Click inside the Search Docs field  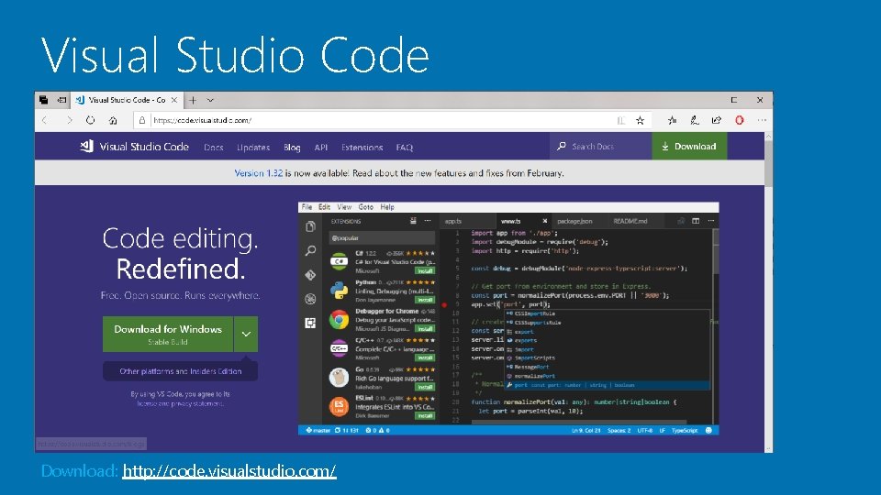tap(600, 146)
